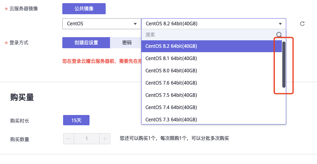Select the 15天 purchase duration
Viewport: 317px width, 164px height.
point(76,121)
